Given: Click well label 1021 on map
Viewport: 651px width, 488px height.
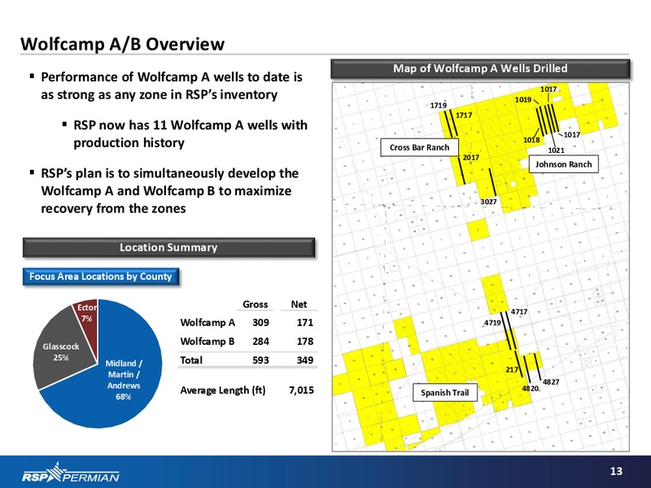Looking at the screenshot, I should (x=557, y=150).
